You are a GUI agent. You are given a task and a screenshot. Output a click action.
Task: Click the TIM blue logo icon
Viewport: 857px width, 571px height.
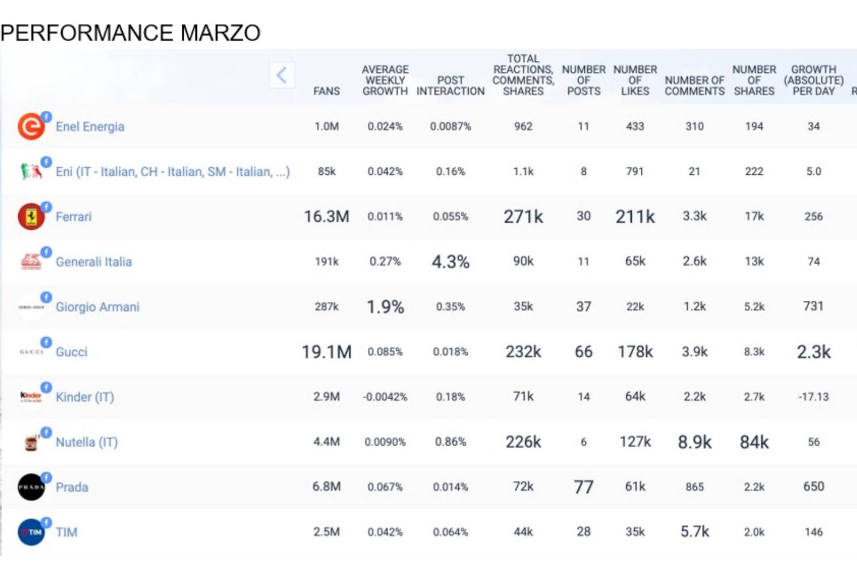(31, 532)
